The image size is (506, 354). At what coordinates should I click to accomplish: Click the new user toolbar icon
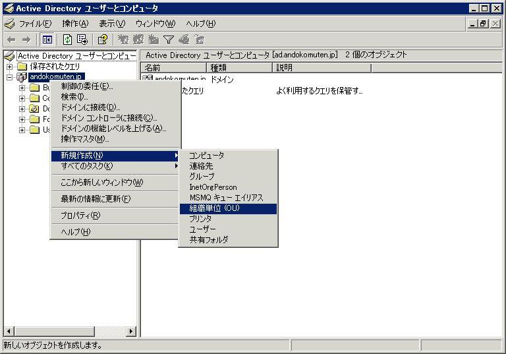pyautogui.click(x=123, y=40)
